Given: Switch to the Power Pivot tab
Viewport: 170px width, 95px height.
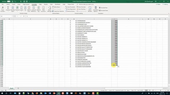Looking at the screenshot, I should (x=71, y=4).
